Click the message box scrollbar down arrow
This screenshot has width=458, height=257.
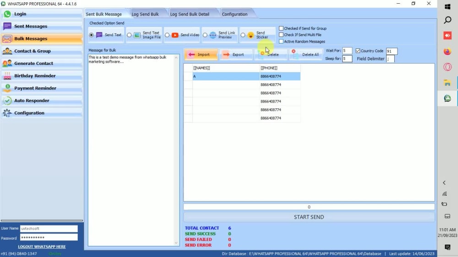[x=176, y=243]
